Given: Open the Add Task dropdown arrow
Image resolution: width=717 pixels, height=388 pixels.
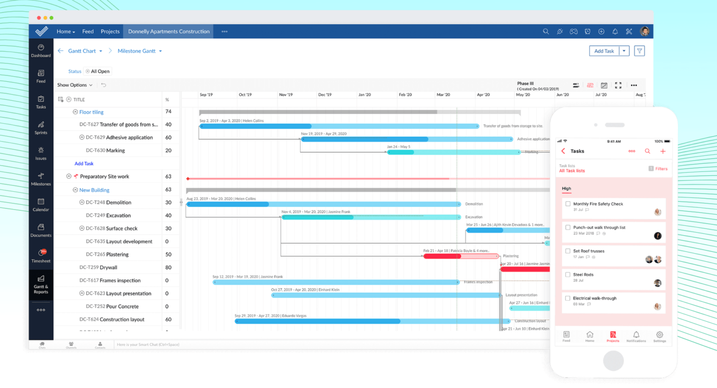Looking at the screenshot, I should pyautogui.click(x=624, y=51).
